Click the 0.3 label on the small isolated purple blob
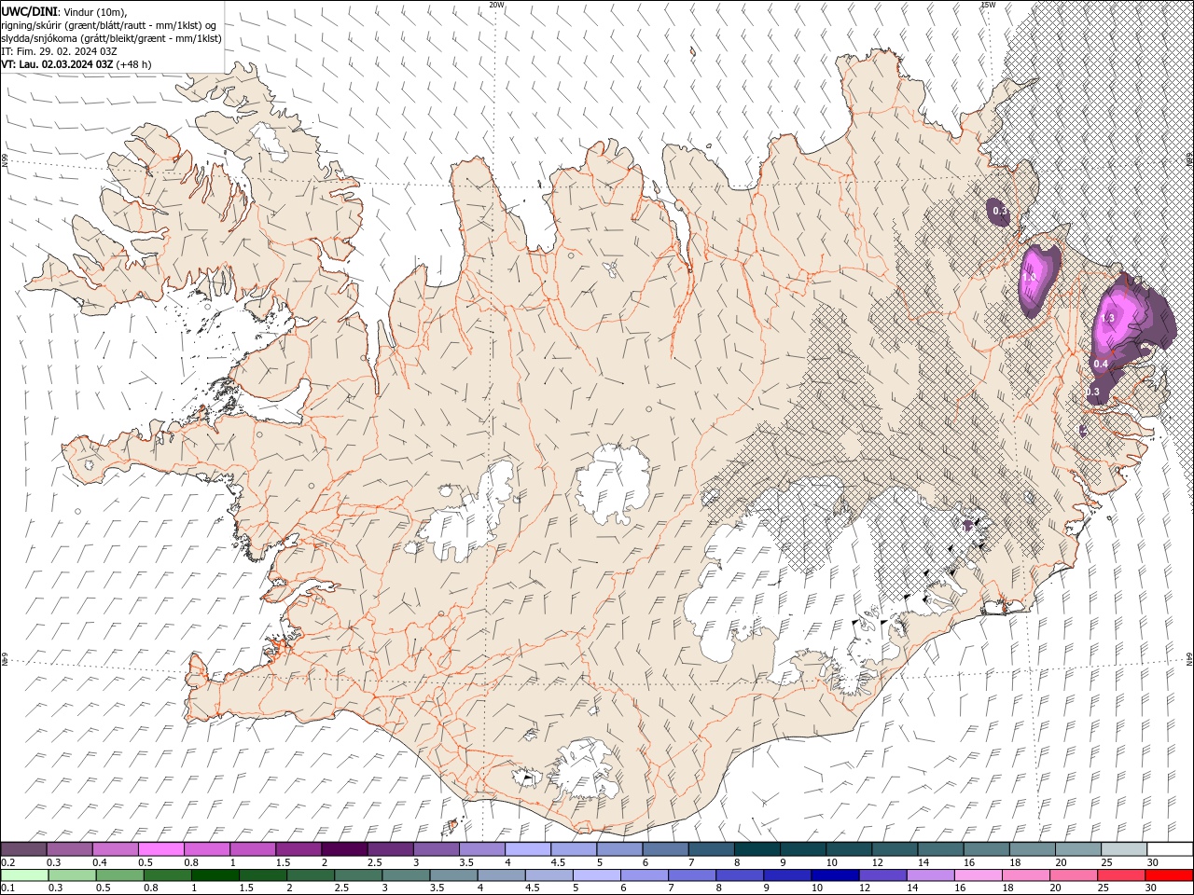The width and height of the screenshot is (1194, 895). (x=1000, y=212)
